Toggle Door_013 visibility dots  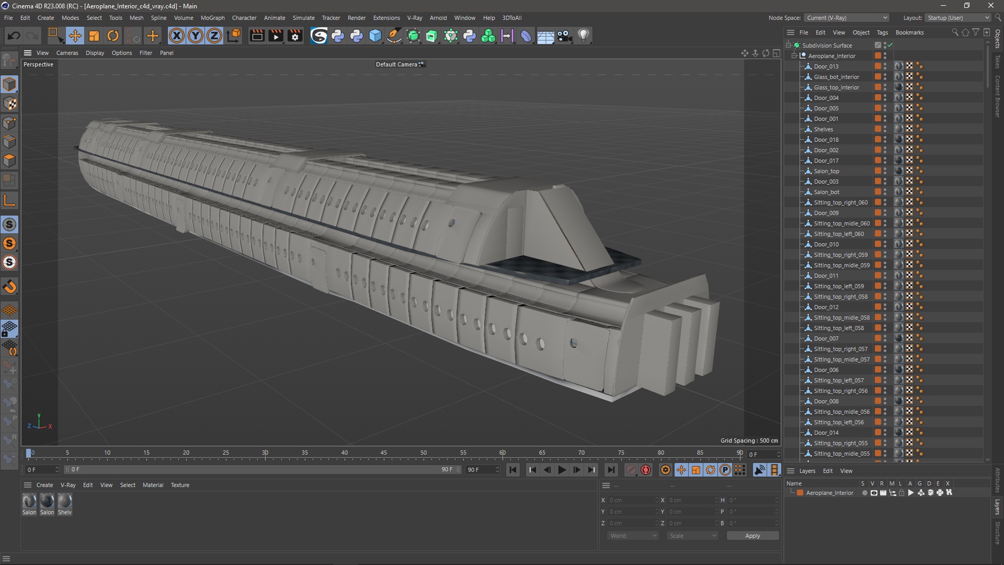click(x=885, y=66)
